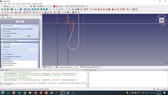The height and width of the screenshot is (95, 168).
Task: Enable the Show grid checkbox
Action: (3, 47)
